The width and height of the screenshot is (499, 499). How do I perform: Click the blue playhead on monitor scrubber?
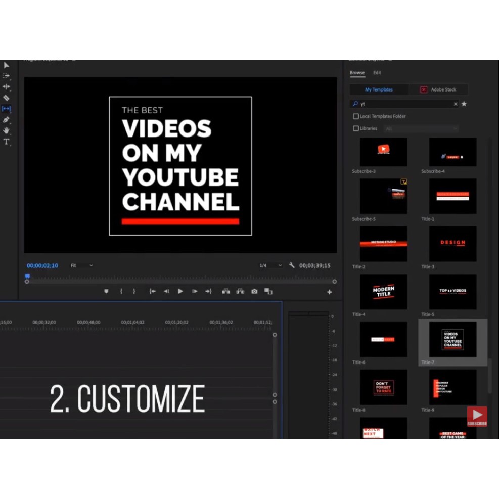click(27, 276)
